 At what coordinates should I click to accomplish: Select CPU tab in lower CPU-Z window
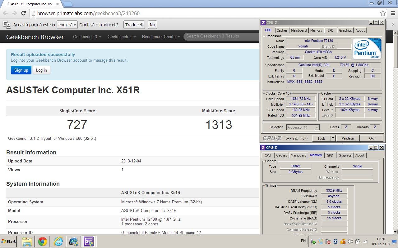268,155
